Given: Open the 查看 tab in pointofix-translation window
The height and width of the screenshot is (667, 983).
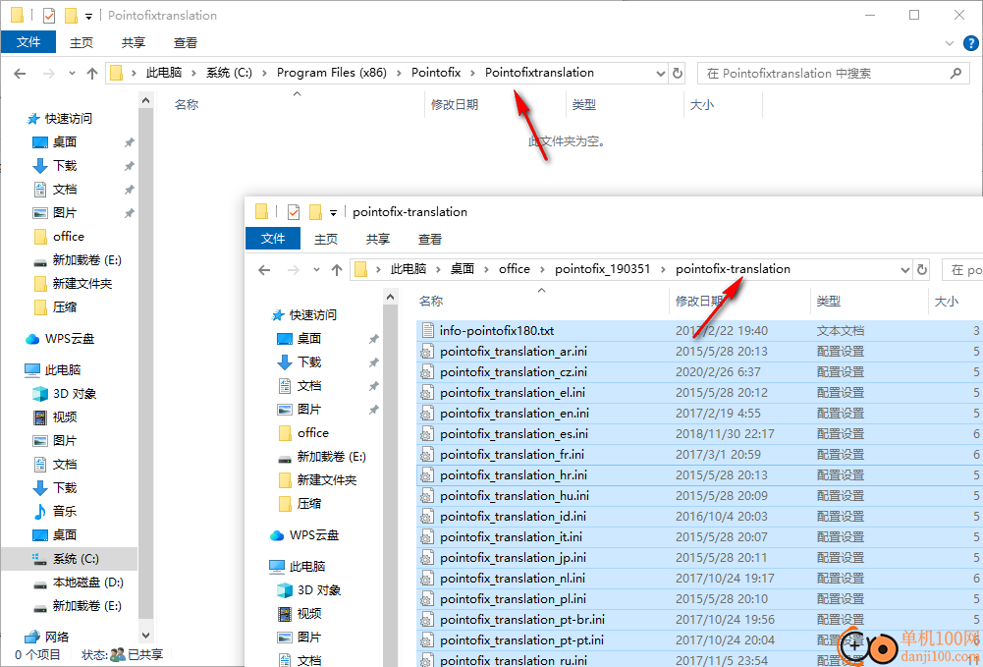Looking at the screenshot, I should 429,239.
